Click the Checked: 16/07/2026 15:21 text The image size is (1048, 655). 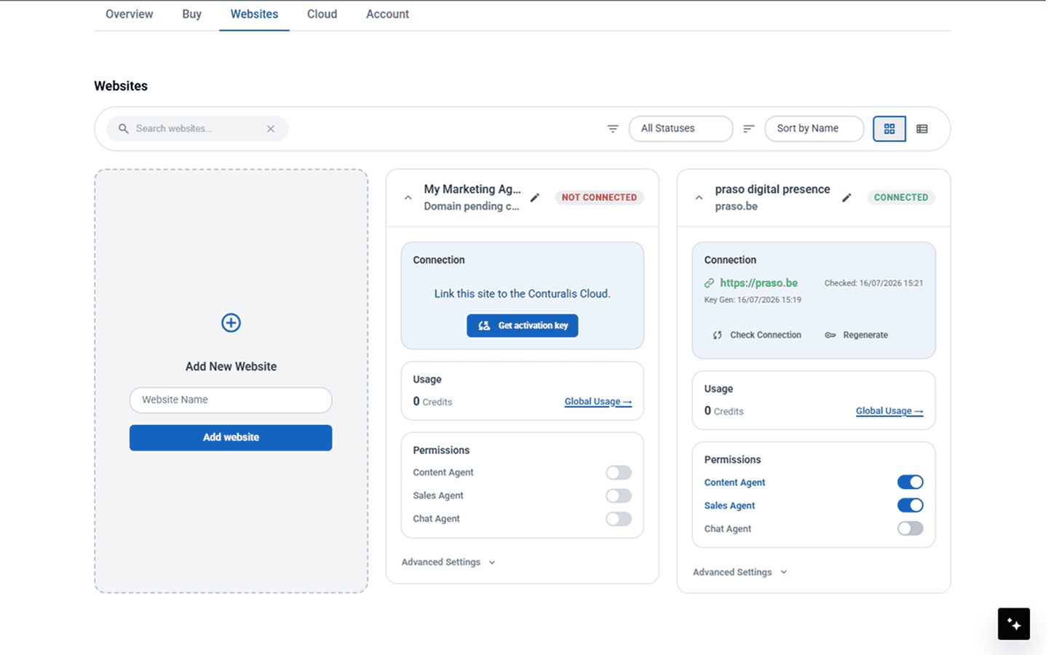click(873, 283)
